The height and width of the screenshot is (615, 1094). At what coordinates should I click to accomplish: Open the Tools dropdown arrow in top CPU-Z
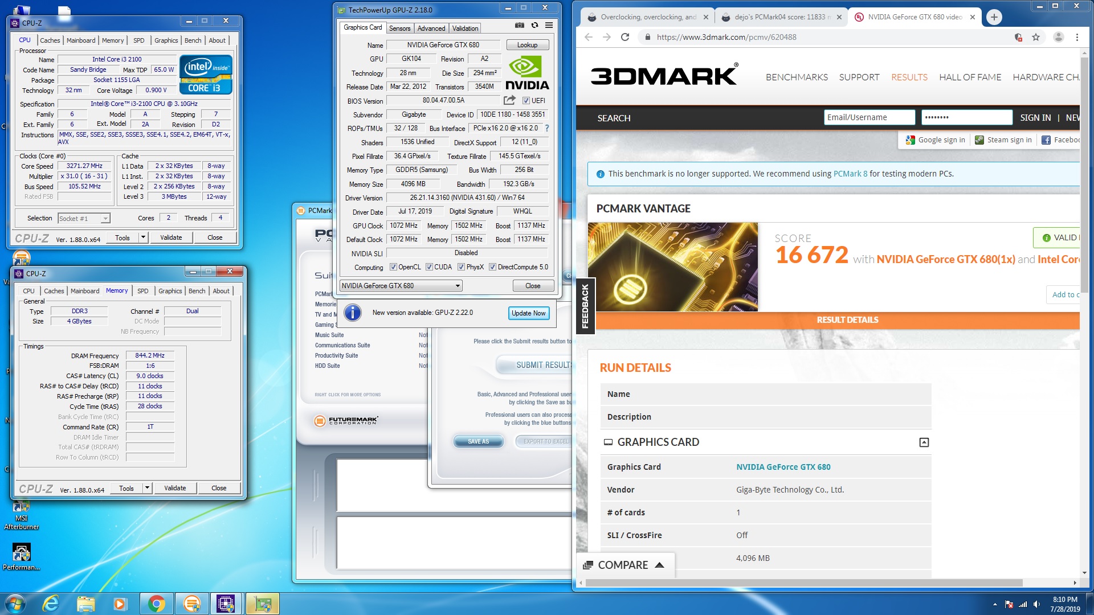coord(144,237)
